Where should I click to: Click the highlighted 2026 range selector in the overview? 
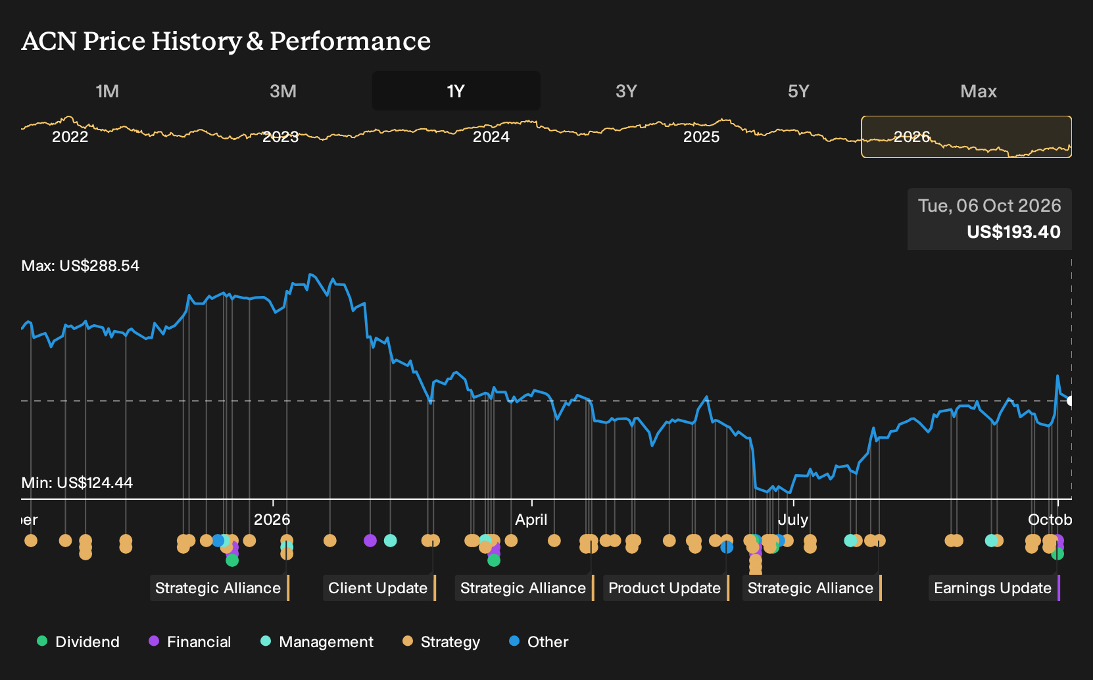(966, 137)
